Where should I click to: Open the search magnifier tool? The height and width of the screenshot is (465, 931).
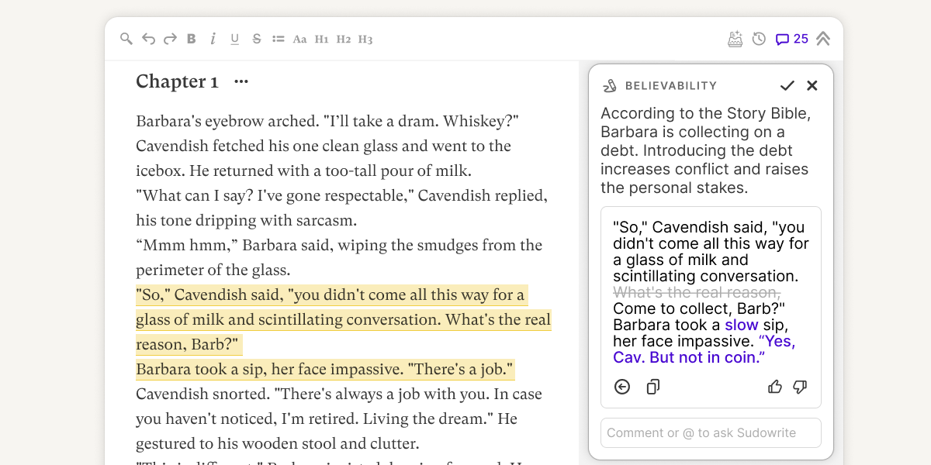(x=126, y=39)
